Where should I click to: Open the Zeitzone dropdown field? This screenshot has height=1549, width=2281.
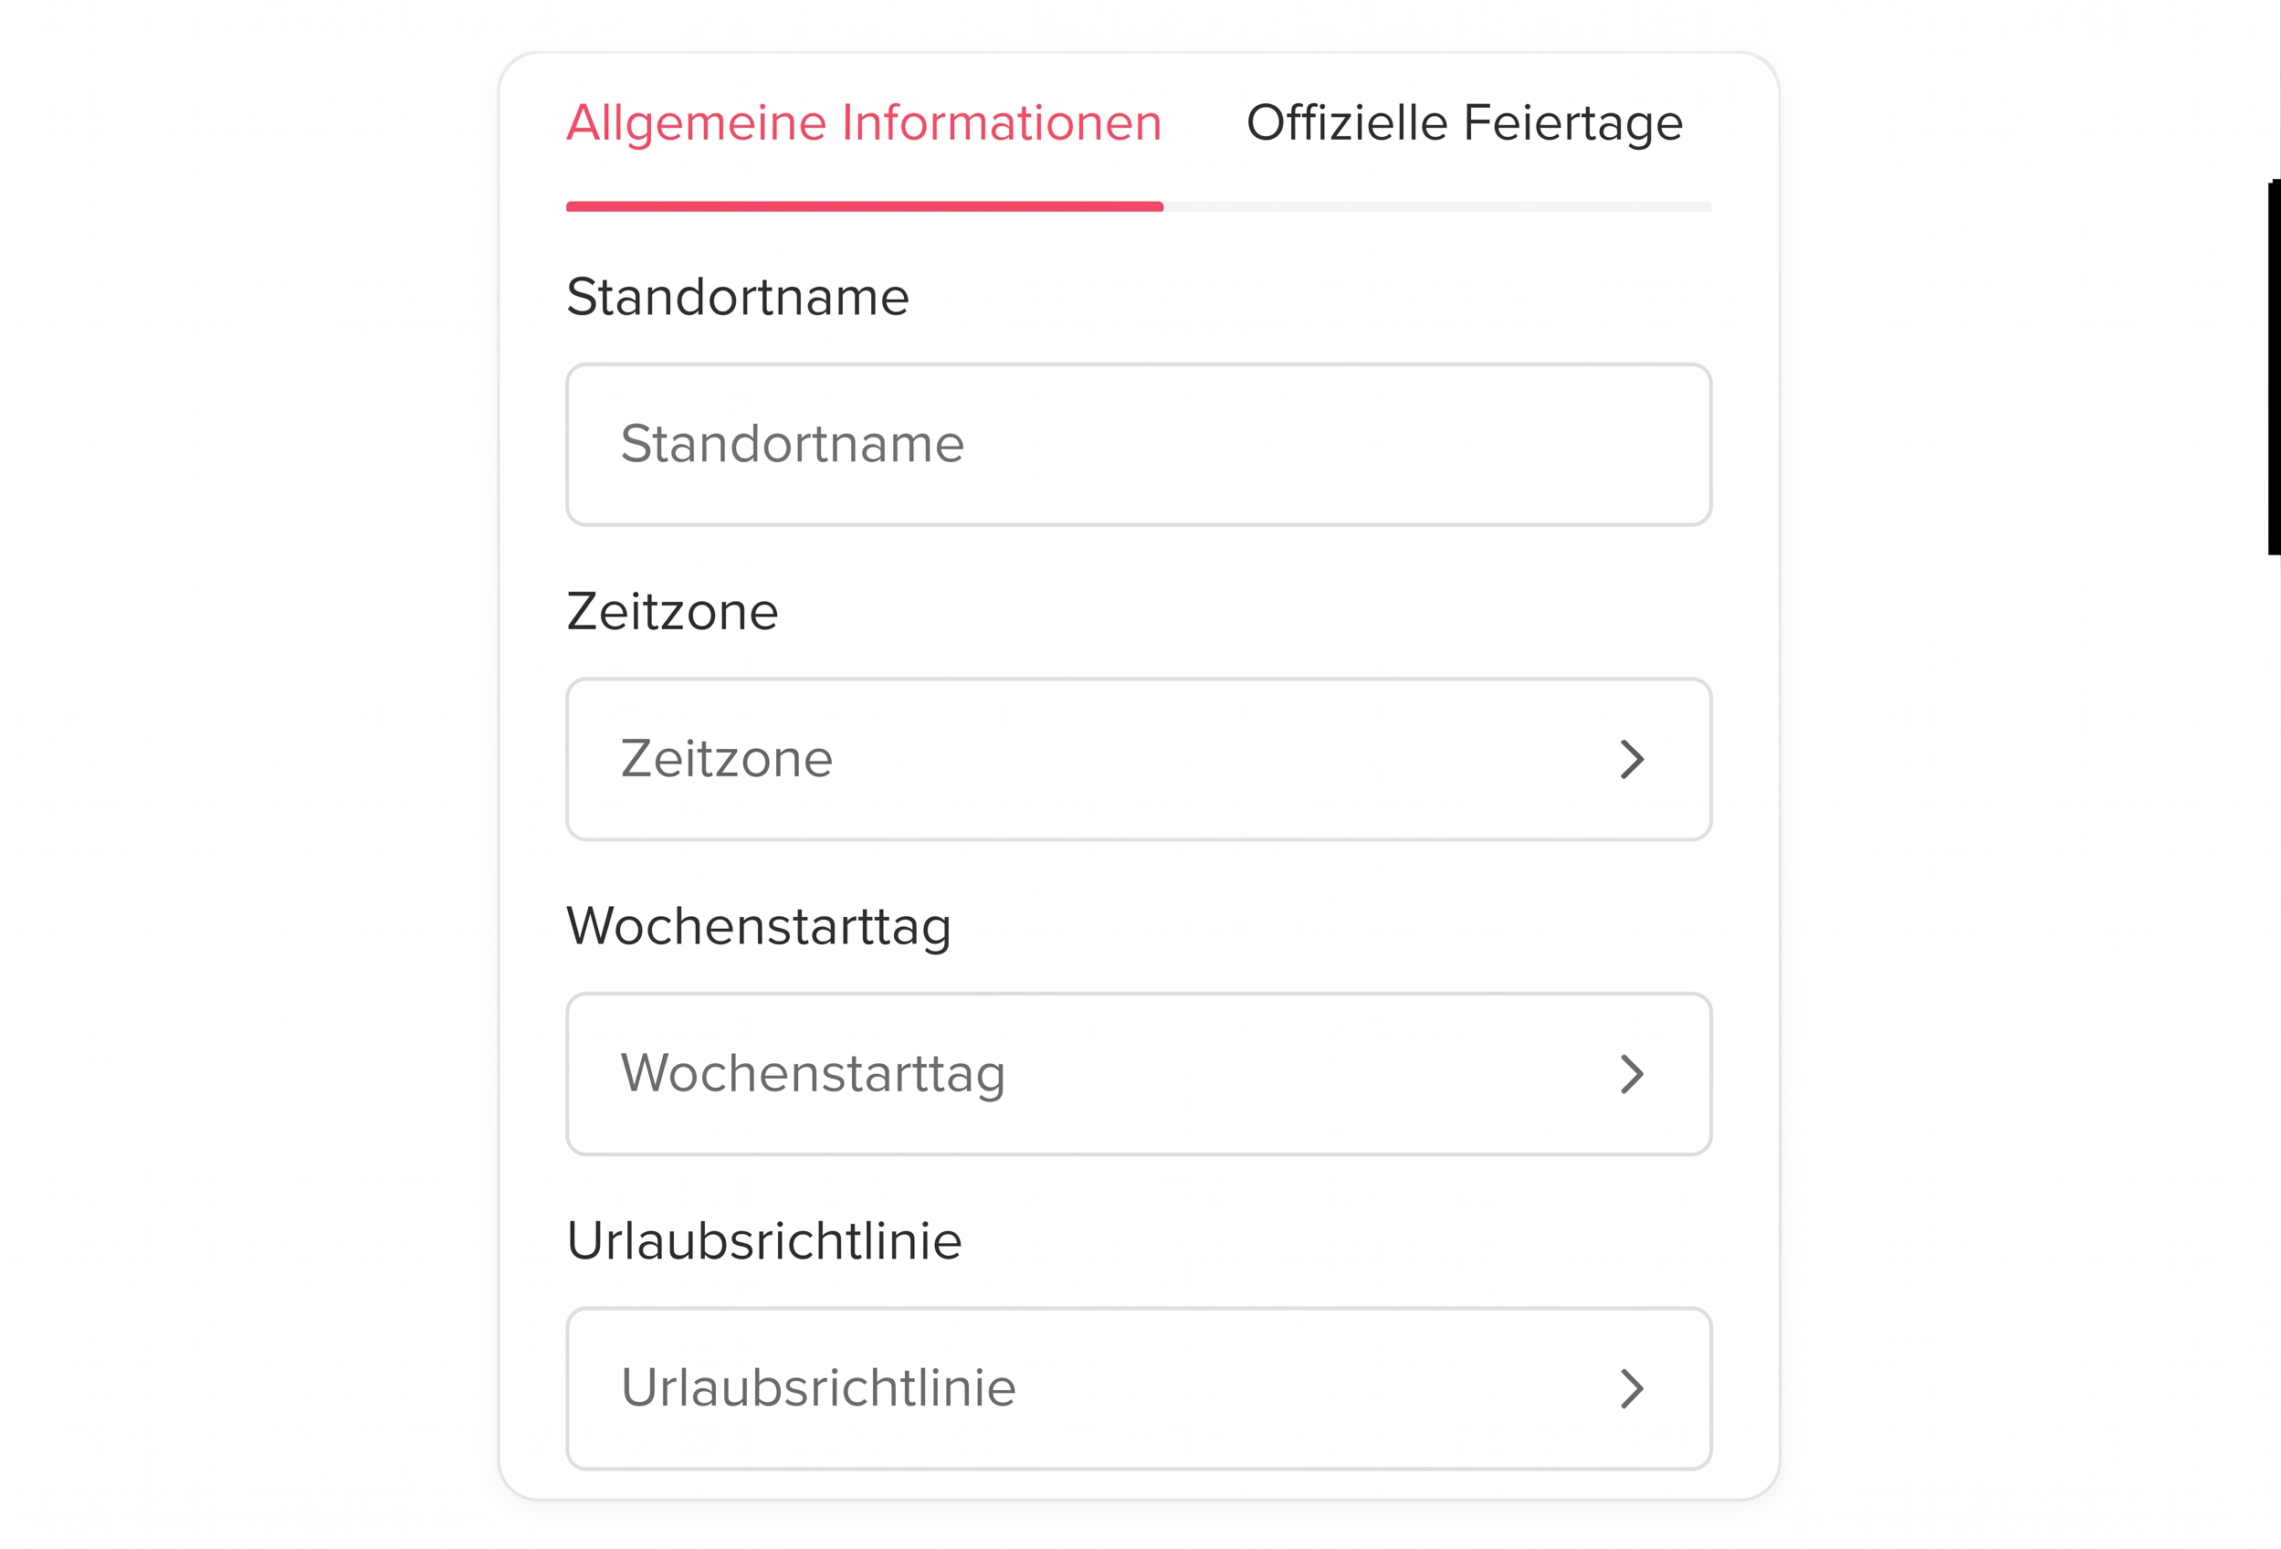pyautogui.click(x=1139, y=759)
